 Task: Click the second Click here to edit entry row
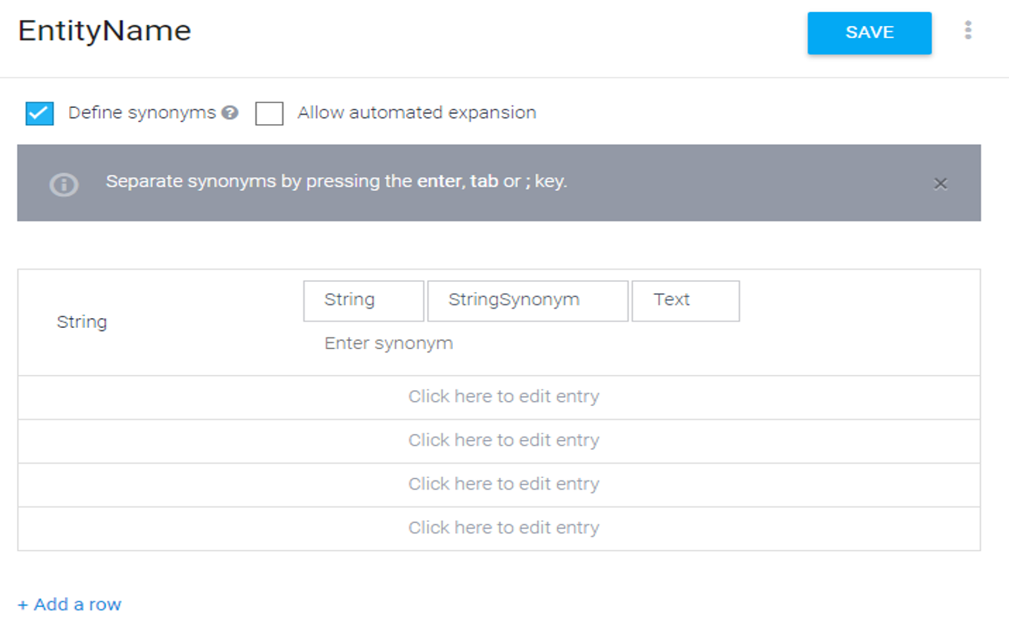[x=498, y=441]
